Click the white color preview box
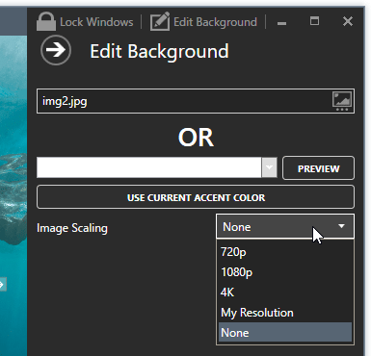The image size is (371, 356). [149, 167]
